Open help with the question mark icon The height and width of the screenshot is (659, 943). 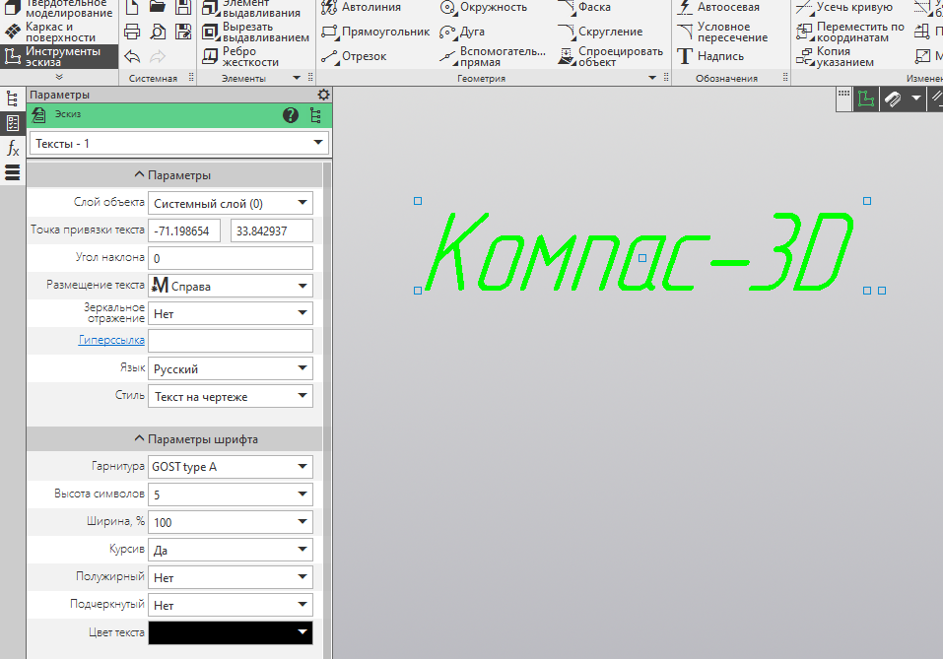[291, 115]
